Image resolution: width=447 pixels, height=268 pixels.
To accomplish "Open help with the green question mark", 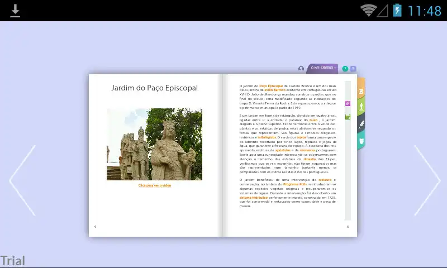I will click(x=345, y=69).
